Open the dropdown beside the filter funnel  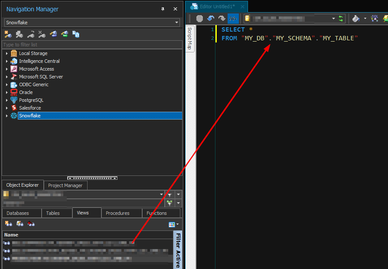178,194
